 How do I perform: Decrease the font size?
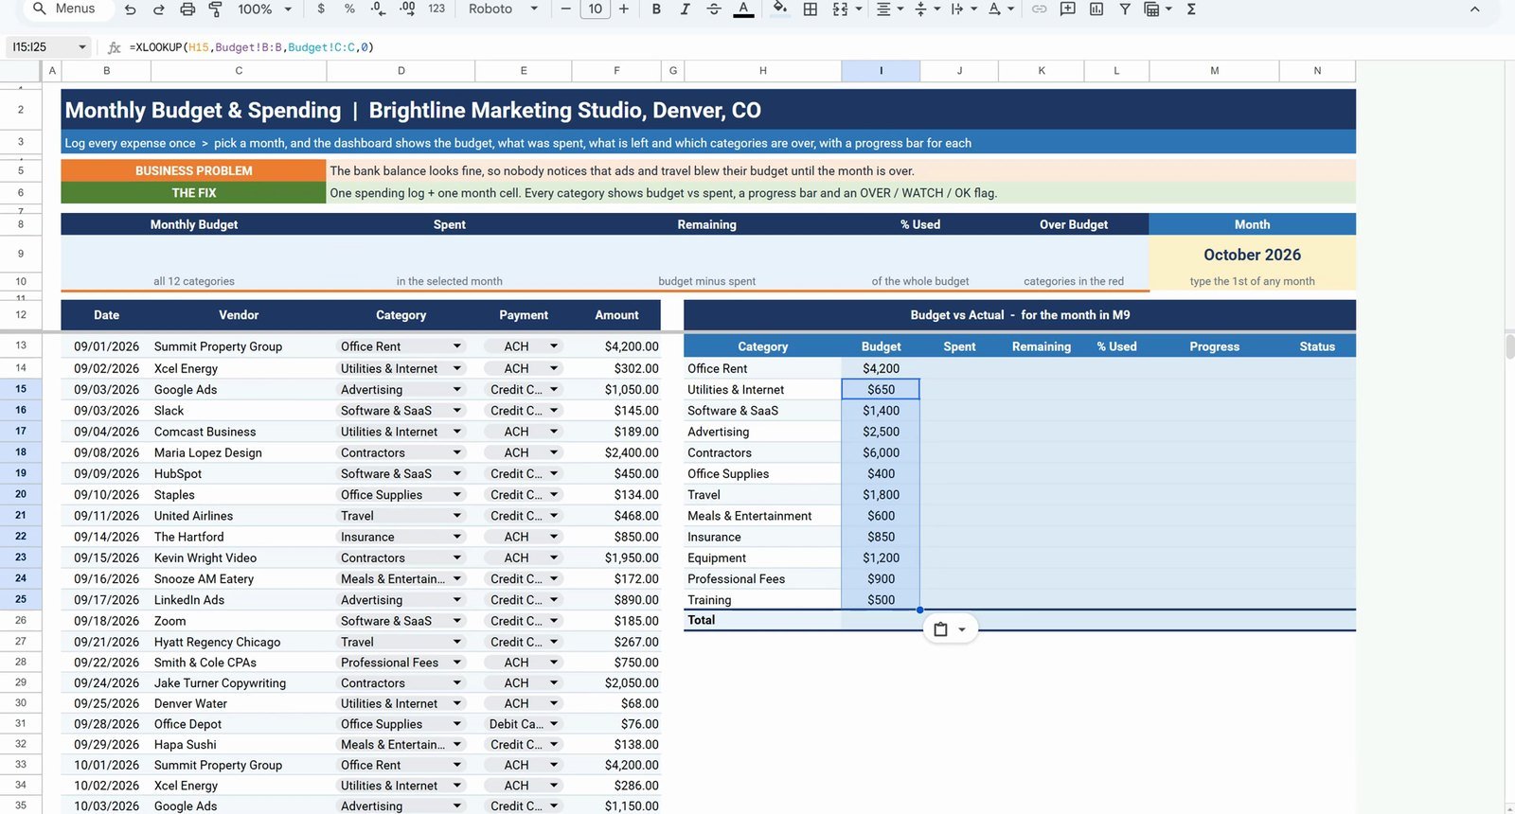tap(566, 9)
